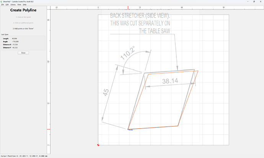Click the Cursor Position status bar readout
This screenshot has width=264, height=158.
[x=24, y=156]
